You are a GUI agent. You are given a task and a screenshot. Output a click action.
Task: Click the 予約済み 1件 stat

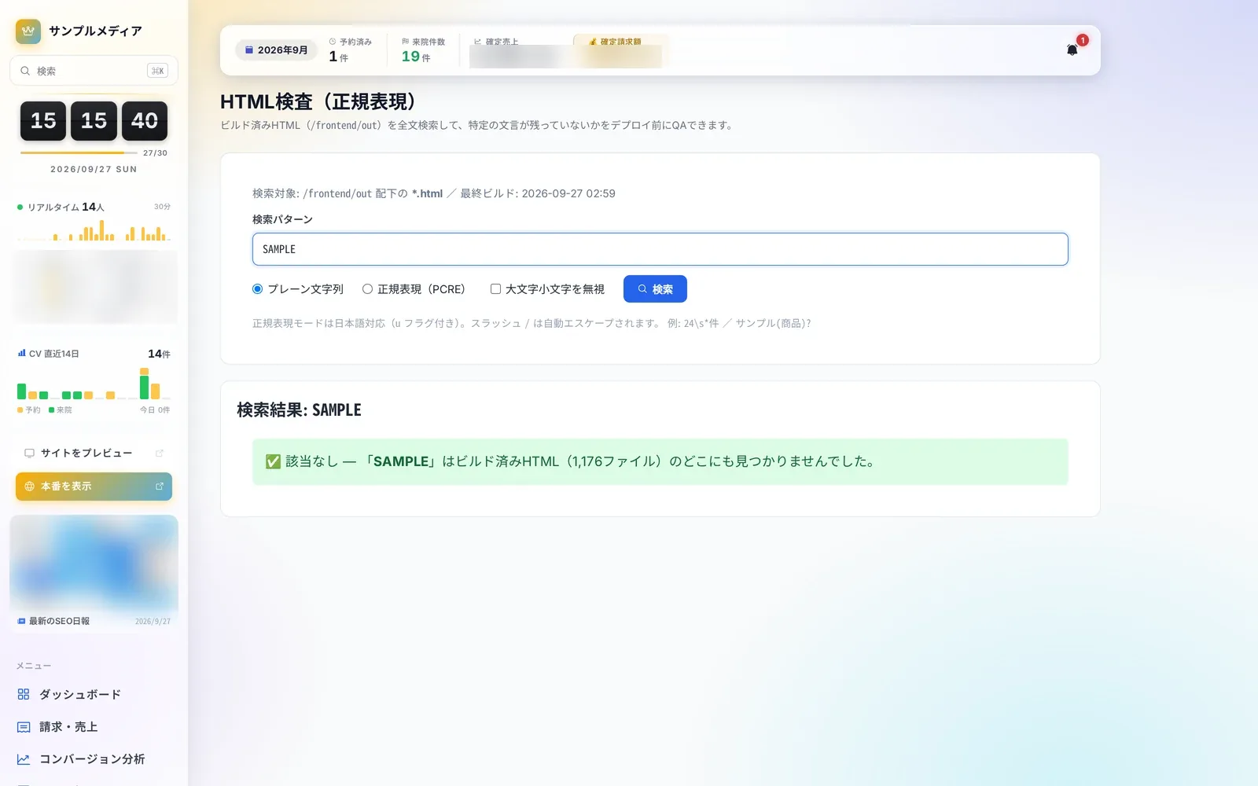point(350,50)
